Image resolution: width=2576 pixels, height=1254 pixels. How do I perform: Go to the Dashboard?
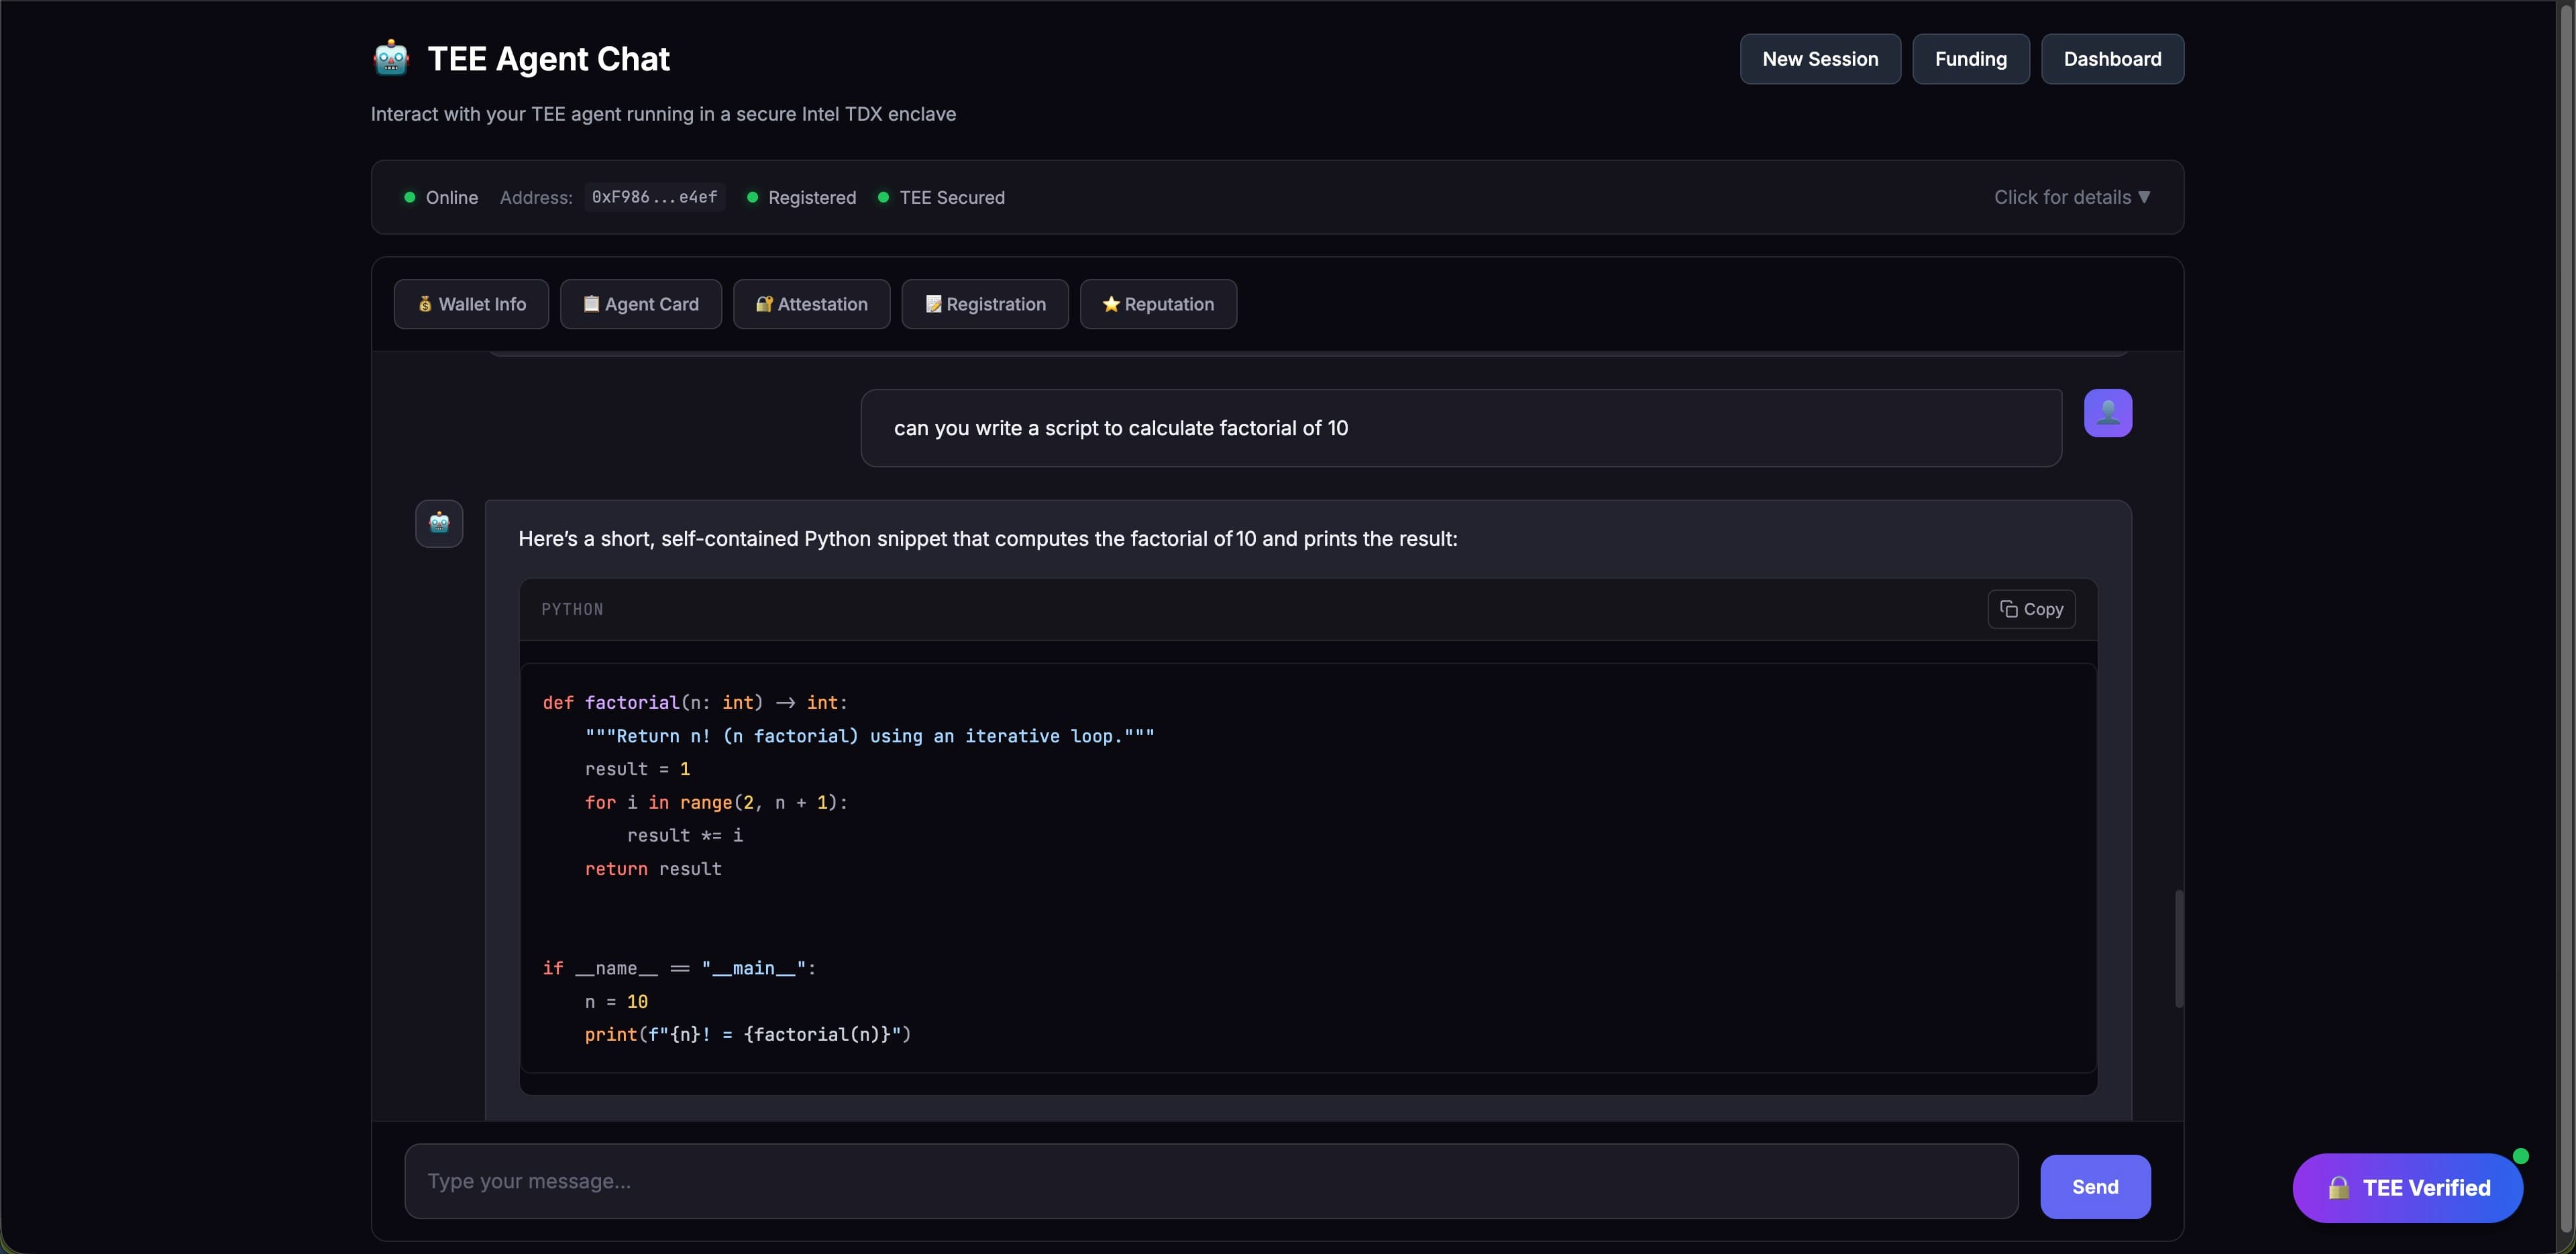point(2111,59)
